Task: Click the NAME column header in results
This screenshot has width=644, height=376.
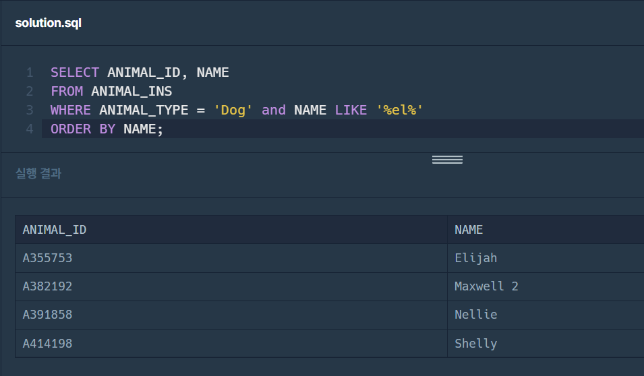Action: 546,230
